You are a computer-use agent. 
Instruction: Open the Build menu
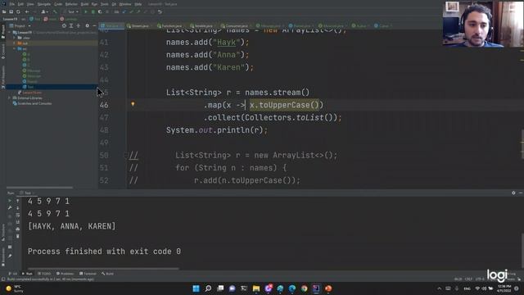[x=84, y=4]
